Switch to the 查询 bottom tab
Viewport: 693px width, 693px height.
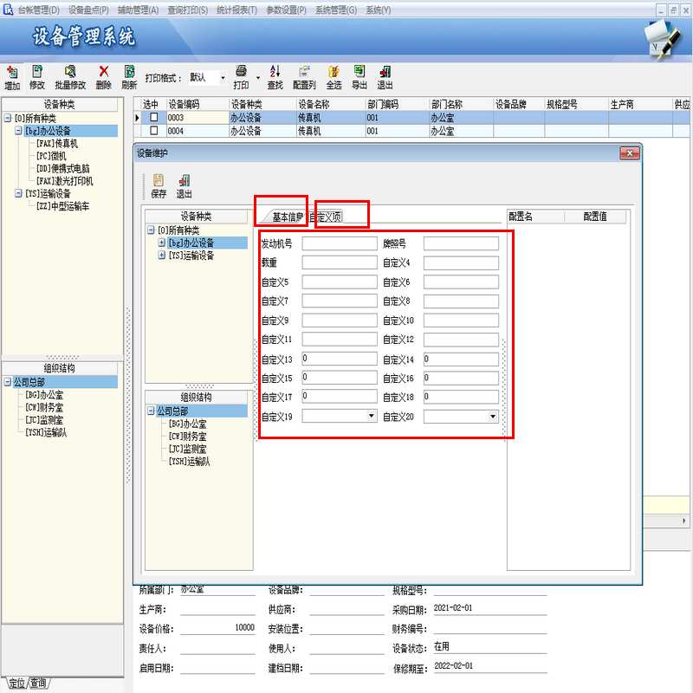(38, 683)
